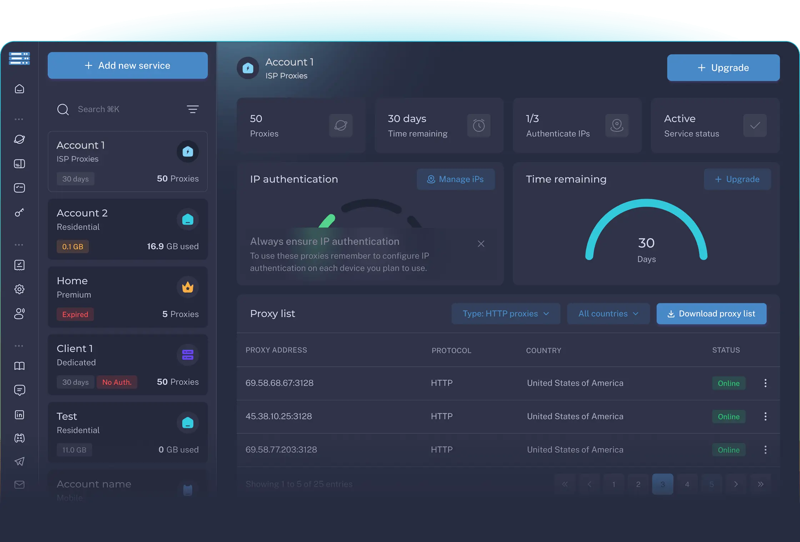Click the Manage IPs button
The width and height of the screenshot is (800, 542).
(x=455, y=179)
